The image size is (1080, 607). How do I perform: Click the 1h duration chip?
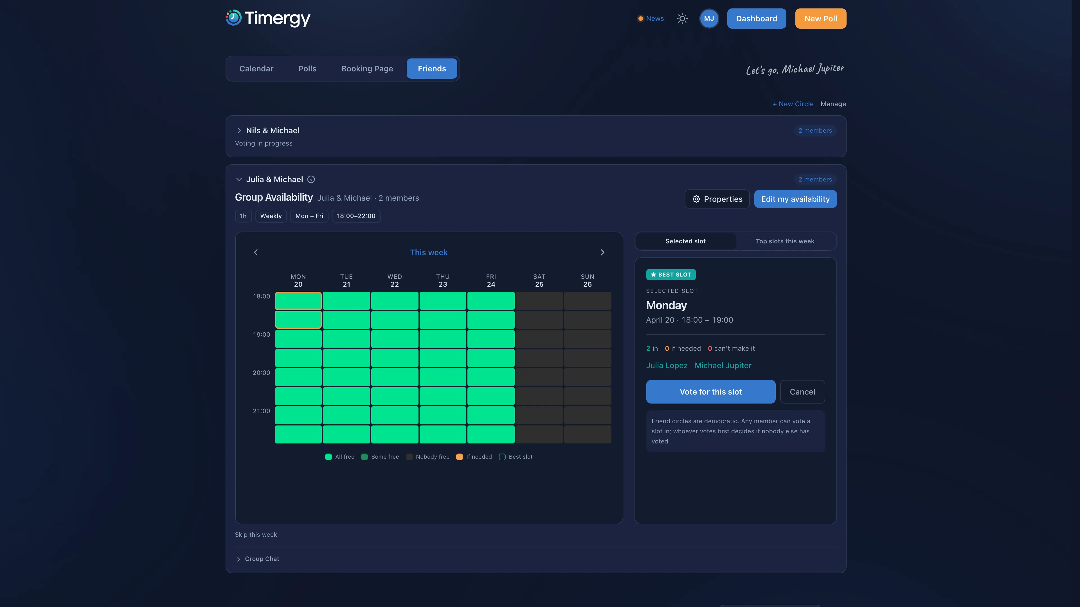[243, 216]
